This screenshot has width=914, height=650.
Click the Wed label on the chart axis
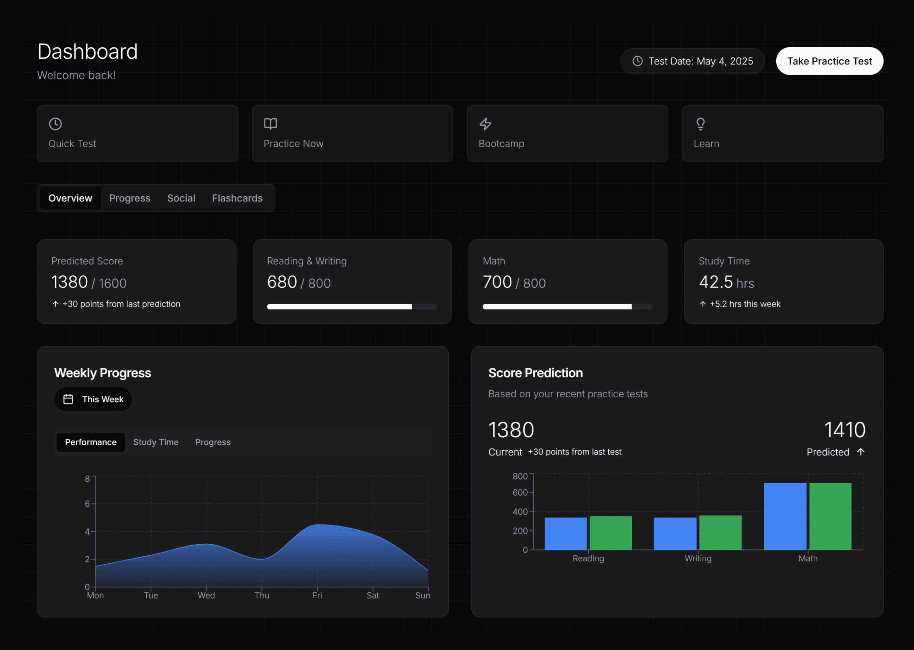pyautogui.click(x=206, y=595)
